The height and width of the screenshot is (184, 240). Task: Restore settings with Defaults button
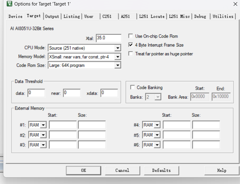(x=161, y=171)
